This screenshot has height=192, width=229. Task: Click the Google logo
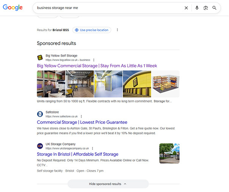coord(13,8)
